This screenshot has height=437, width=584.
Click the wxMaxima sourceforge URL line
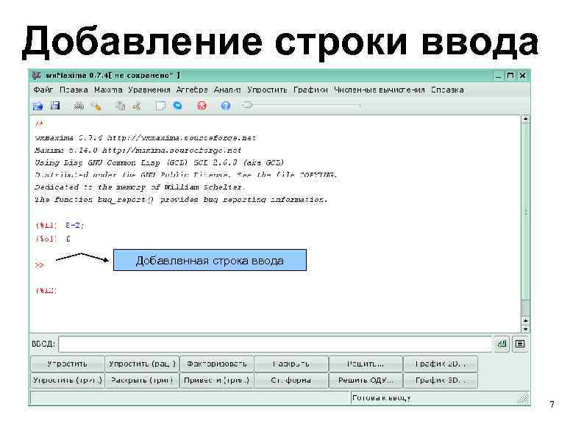[145, 138]
